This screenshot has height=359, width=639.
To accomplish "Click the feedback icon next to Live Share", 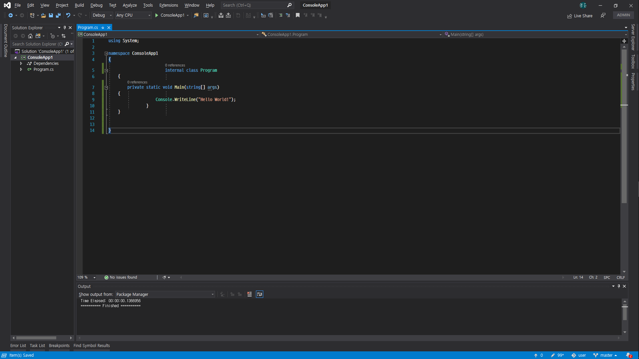I will click(x=603, y=16).
